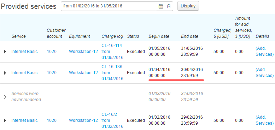Click the Equipment column header

[80, 36]
